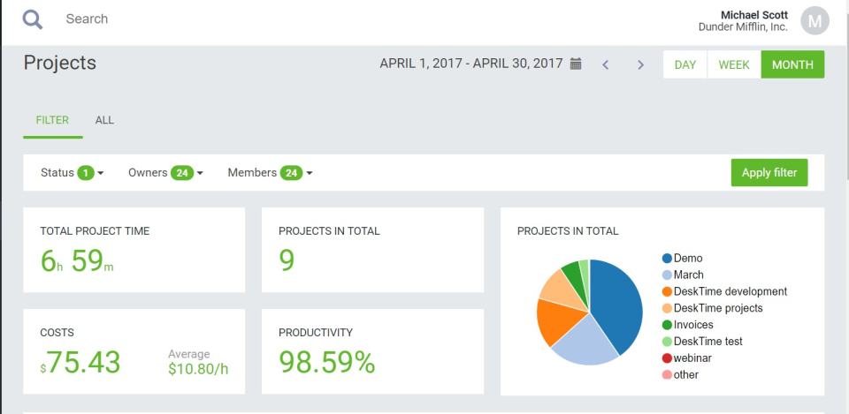The image size is (849, 414).
Task: Open Michael Scott's avatar menu
Action: (x=815, y=20)
